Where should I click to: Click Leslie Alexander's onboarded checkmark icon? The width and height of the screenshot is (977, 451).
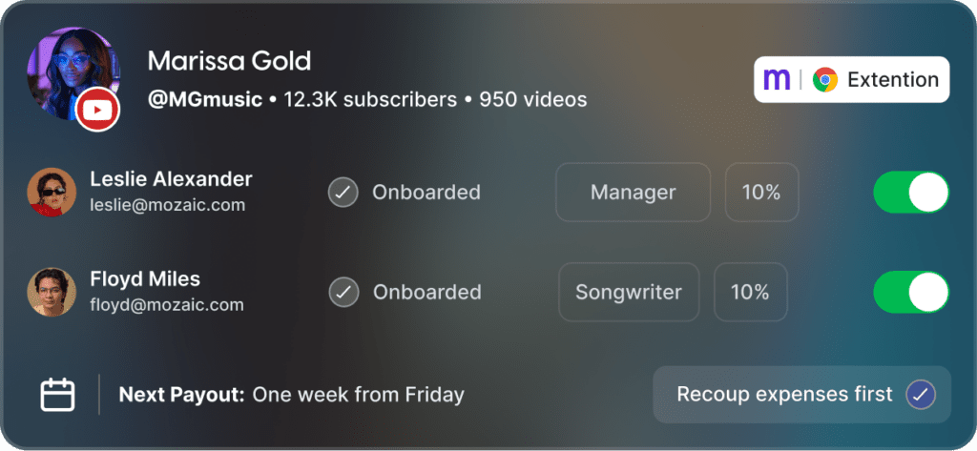(343, 193)
